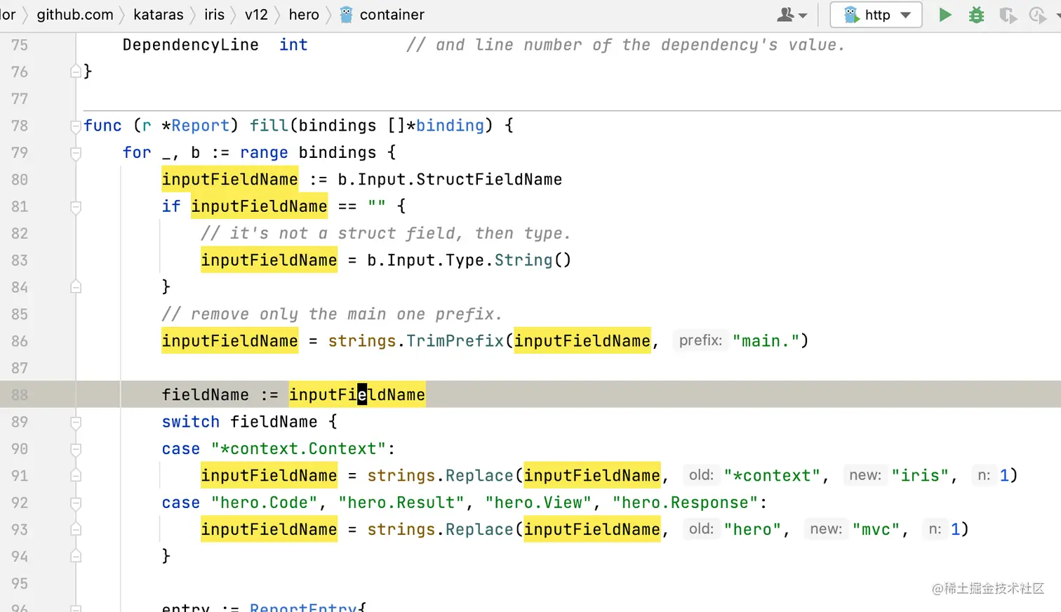The width and height of the screenshot is (1061, 612).
Task: Collapse the for range loop at line 79
Action: pos(76,153)
